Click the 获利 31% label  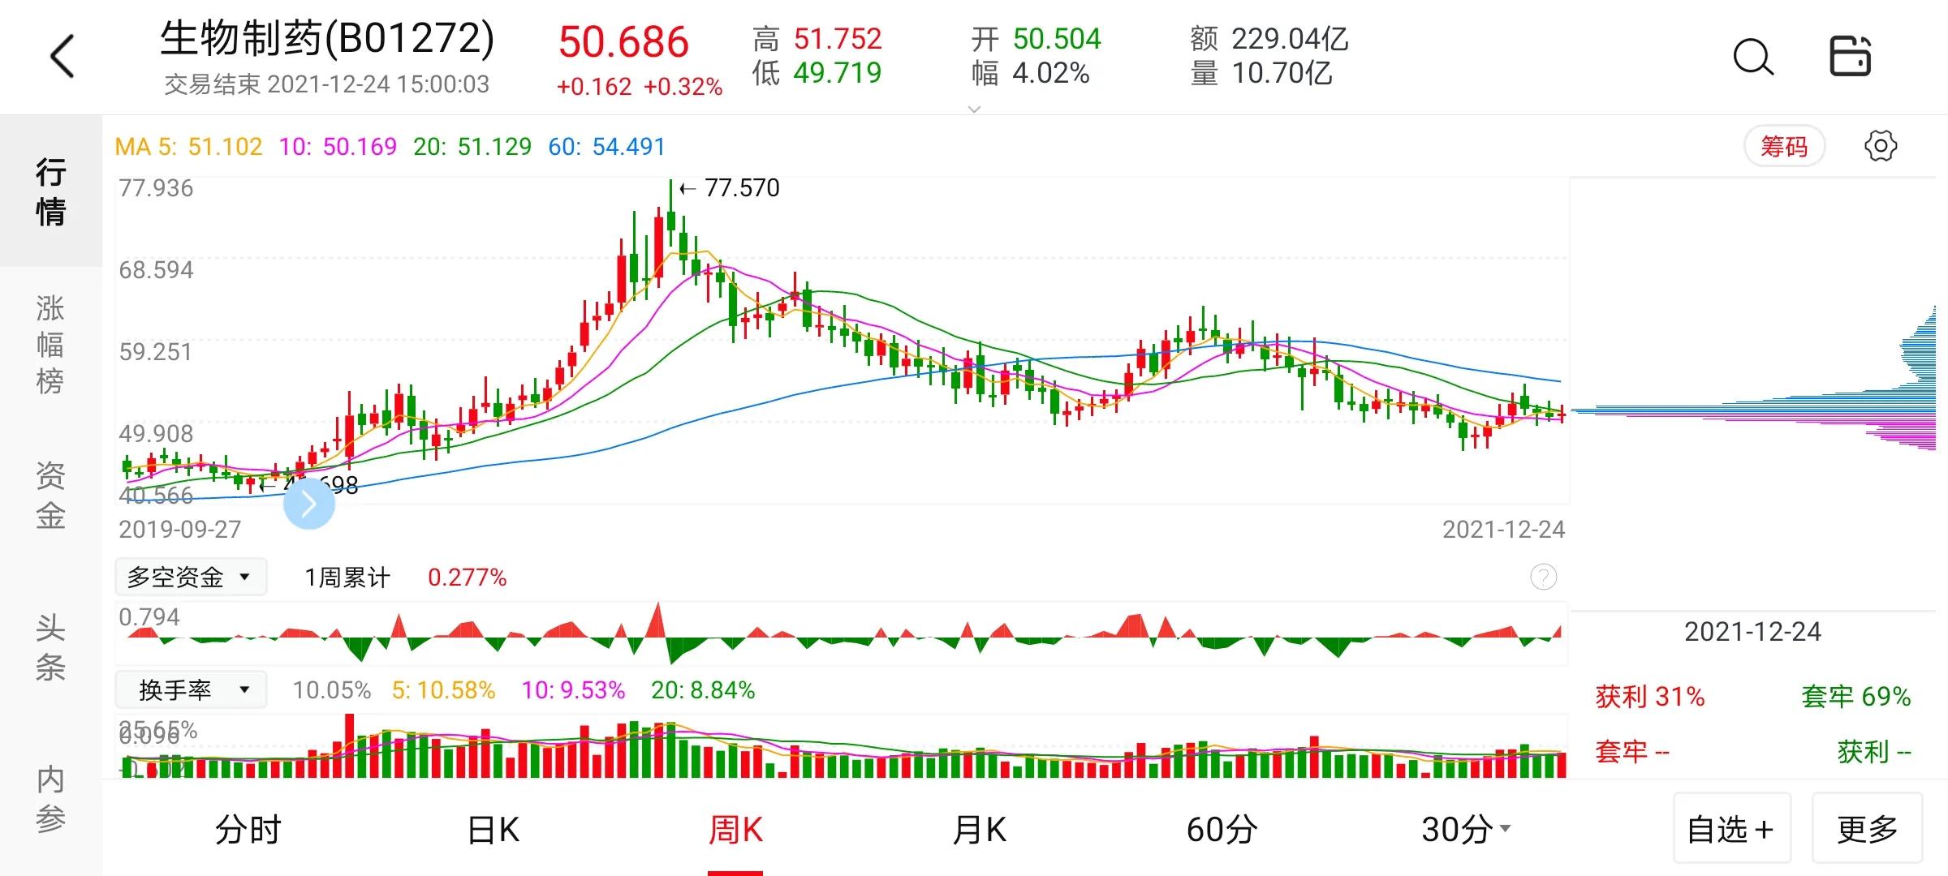1650,697
